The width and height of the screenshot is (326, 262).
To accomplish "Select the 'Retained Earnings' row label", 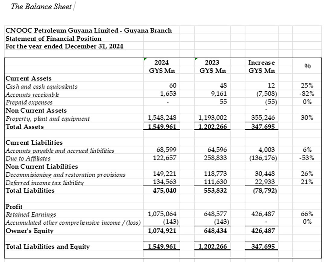I will tap(31, 214).
